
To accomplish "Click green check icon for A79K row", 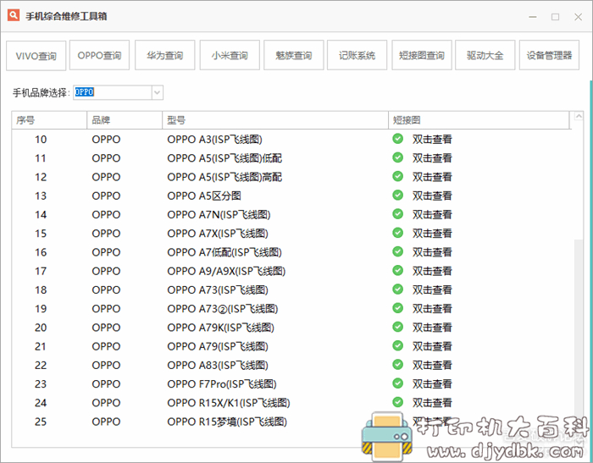I will coord(397,327).
